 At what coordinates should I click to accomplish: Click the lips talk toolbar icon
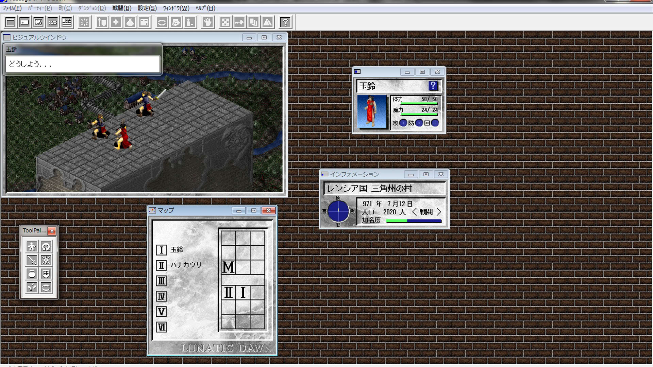[x=162, y=22]
